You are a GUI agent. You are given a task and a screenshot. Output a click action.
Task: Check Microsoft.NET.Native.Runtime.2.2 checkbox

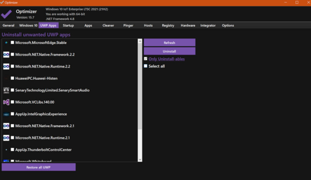point(12,66)
